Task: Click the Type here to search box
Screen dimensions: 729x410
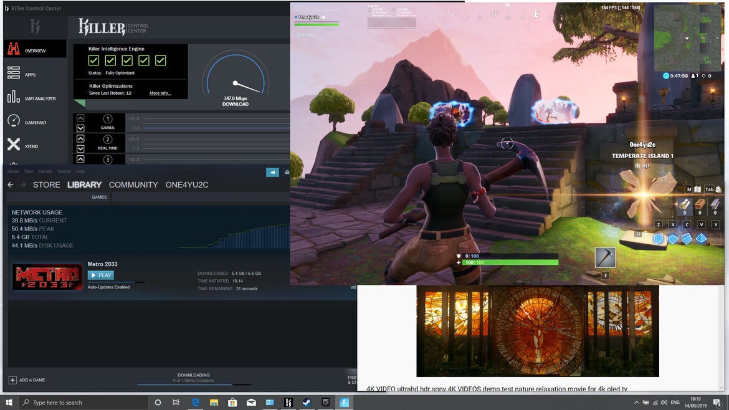Action: 83,403
